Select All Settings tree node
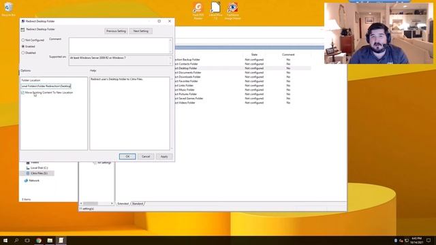The width and height of the screenshot is (436, 245). [x=104, y=163]
